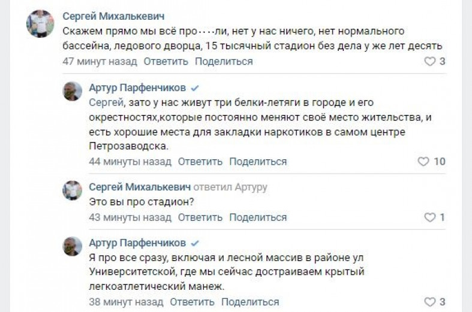Open Артур Парфенчиков's avatar on last comment

[72, 247]
